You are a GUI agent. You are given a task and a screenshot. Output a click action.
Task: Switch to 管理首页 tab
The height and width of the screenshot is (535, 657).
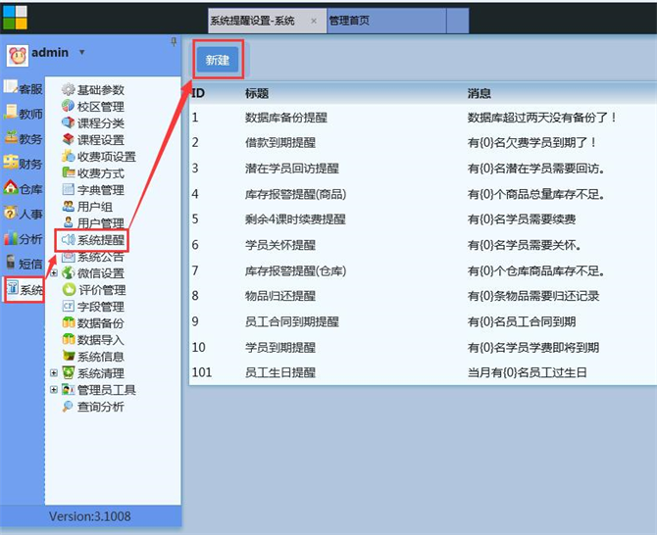pyautogui.click(x=386, y=21)
